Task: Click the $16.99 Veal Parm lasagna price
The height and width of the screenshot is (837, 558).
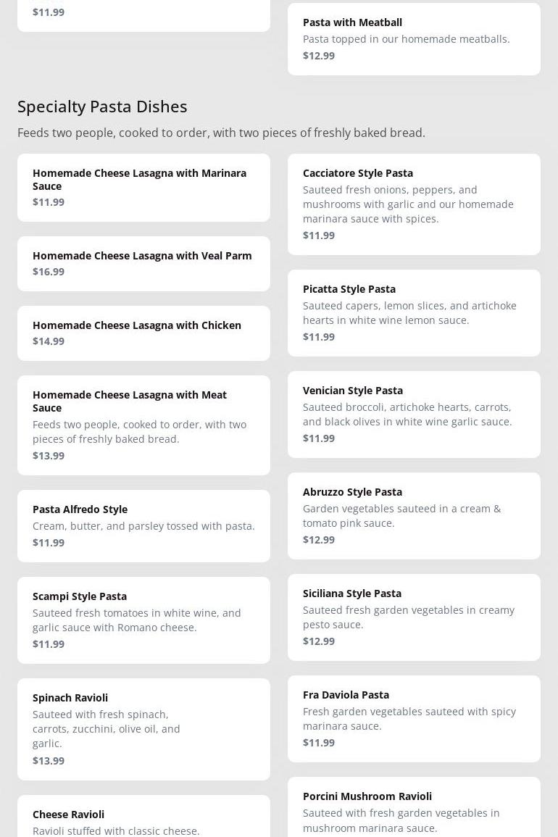Action: (x=49, y=272)
